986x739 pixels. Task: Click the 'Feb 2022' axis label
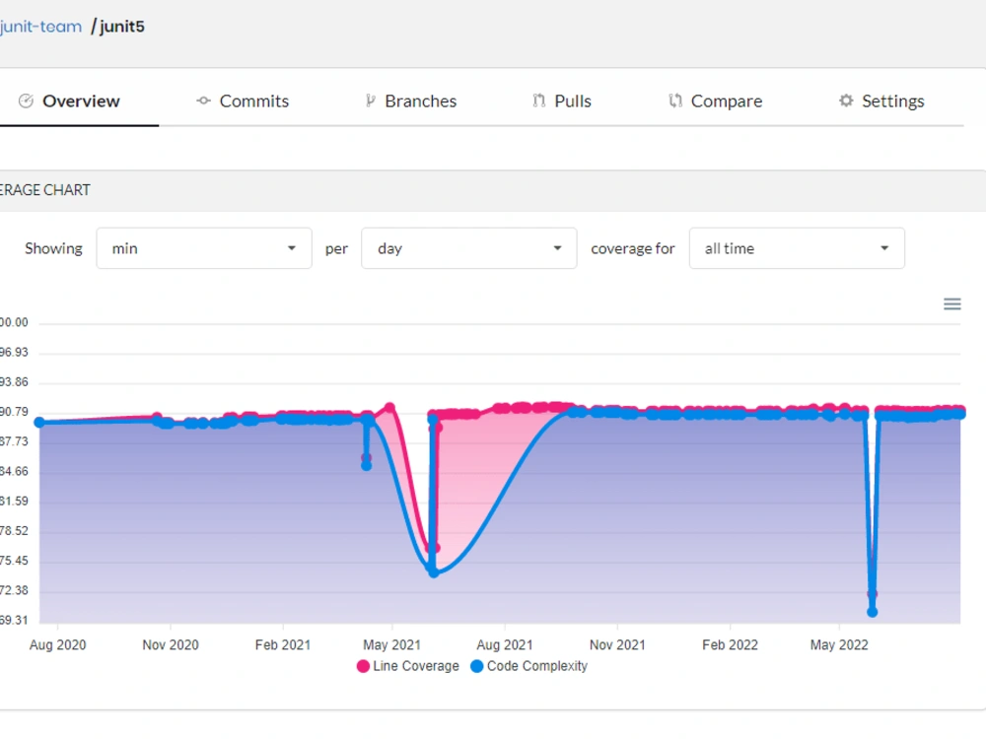[730, 644]
